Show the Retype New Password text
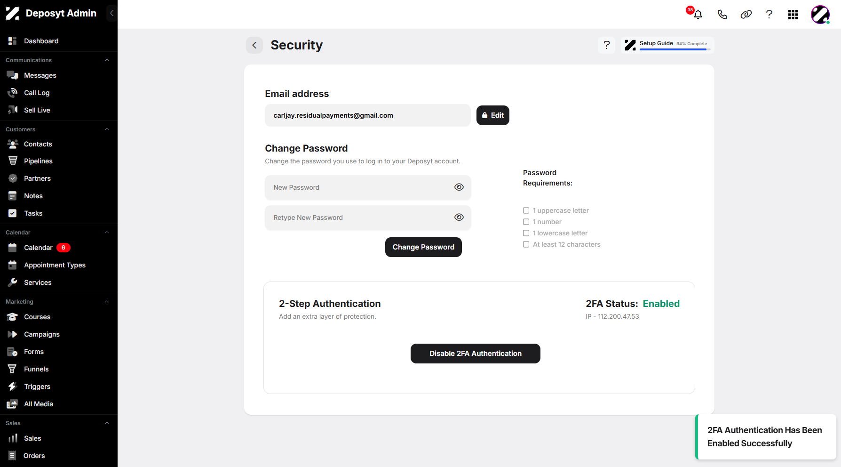 click(x=459, y=217)
